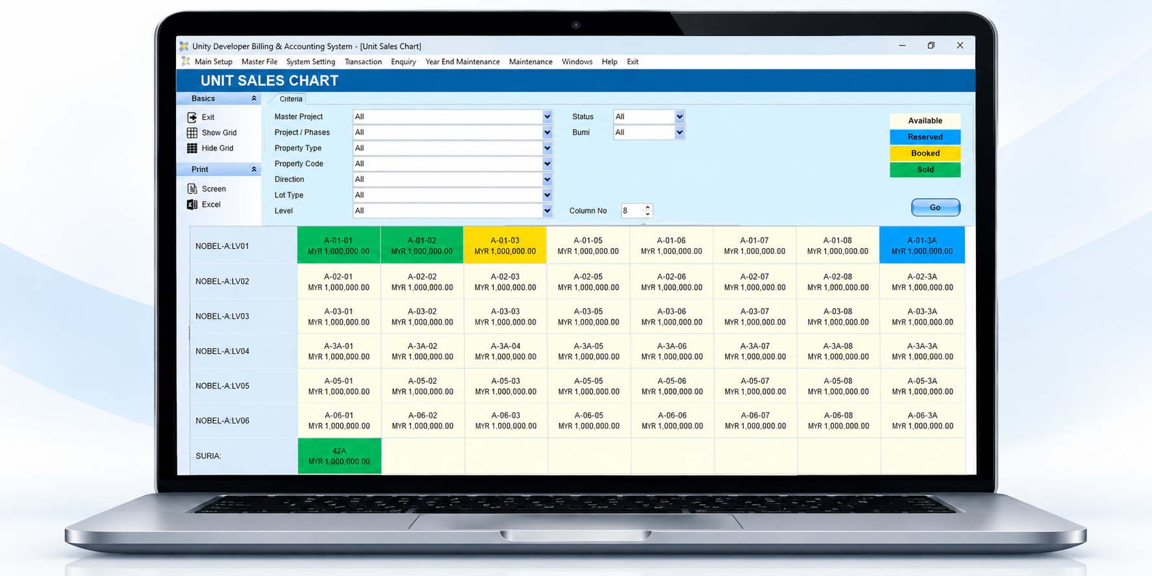
Task: Select booked unit A-01-03
Action: (505, 245)
